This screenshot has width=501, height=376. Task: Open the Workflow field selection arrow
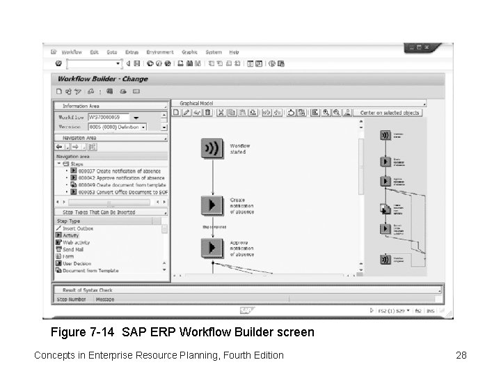[136, 118]
